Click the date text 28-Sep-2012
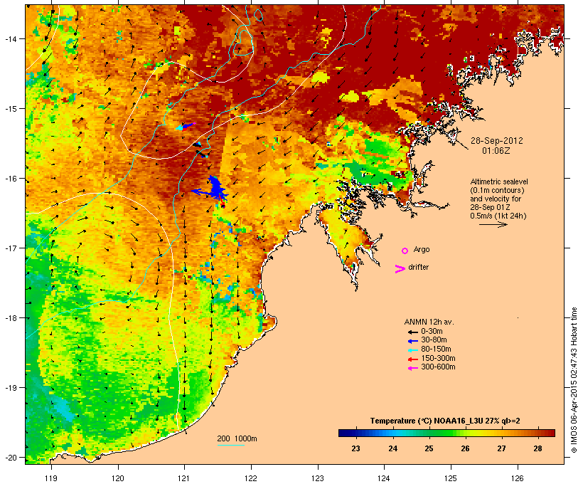Viewport: 583px width, 484px height. [497, 141]
